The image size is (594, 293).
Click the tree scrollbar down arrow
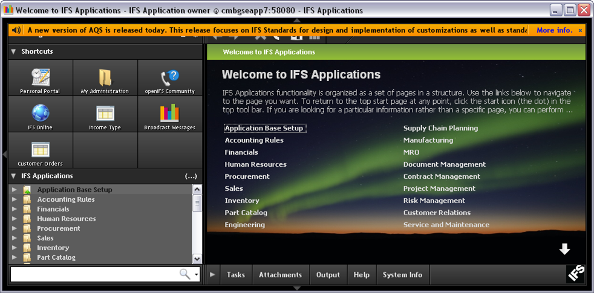197,259
